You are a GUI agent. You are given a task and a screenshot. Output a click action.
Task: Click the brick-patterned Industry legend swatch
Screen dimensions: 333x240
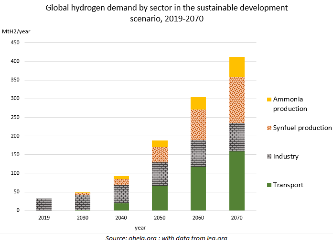(269, 157)
